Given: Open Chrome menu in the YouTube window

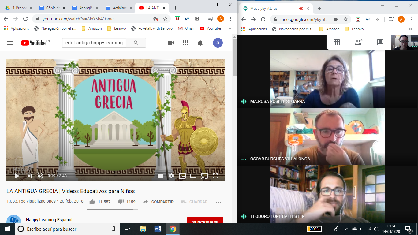Looking at the screenshot, I should pos(230,19).
